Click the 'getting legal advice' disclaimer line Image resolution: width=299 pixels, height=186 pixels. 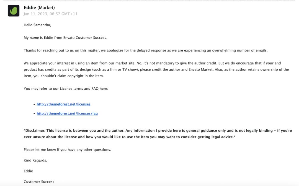click(x=129, y=137)
